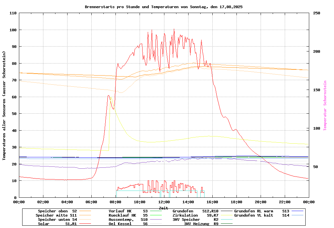
Task: Click the Aussentemp. S10 legend label
Action: tap(128, 220)
